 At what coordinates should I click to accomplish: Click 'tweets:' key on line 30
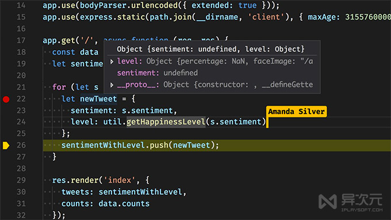tap(77, 192)
